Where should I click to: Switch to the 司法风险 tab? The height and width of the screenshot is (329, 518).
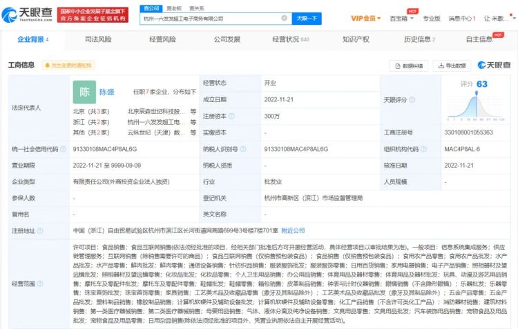coord(97,39)
